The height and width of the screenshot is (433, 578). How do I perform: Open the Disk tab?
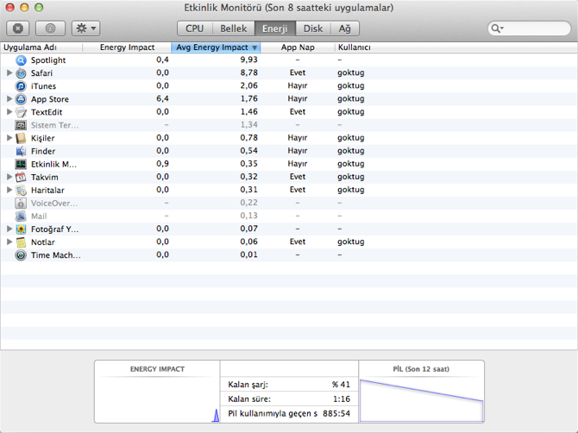(x=313, y=28)
